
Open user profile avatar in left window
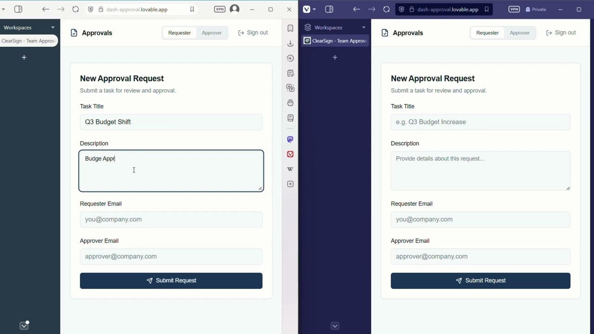pos(235,9)
